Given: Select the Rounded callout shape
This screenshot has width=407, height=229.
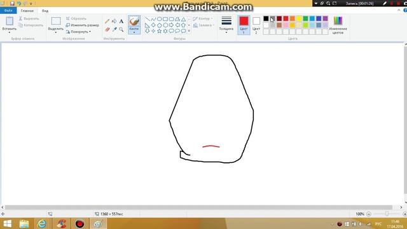Looking at the screenshot, I should coord(171,31).
